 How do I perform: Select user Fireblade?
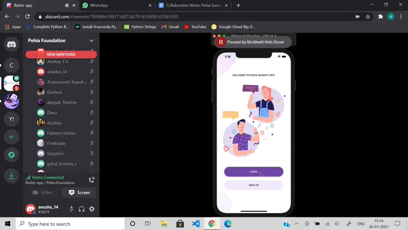56,144
